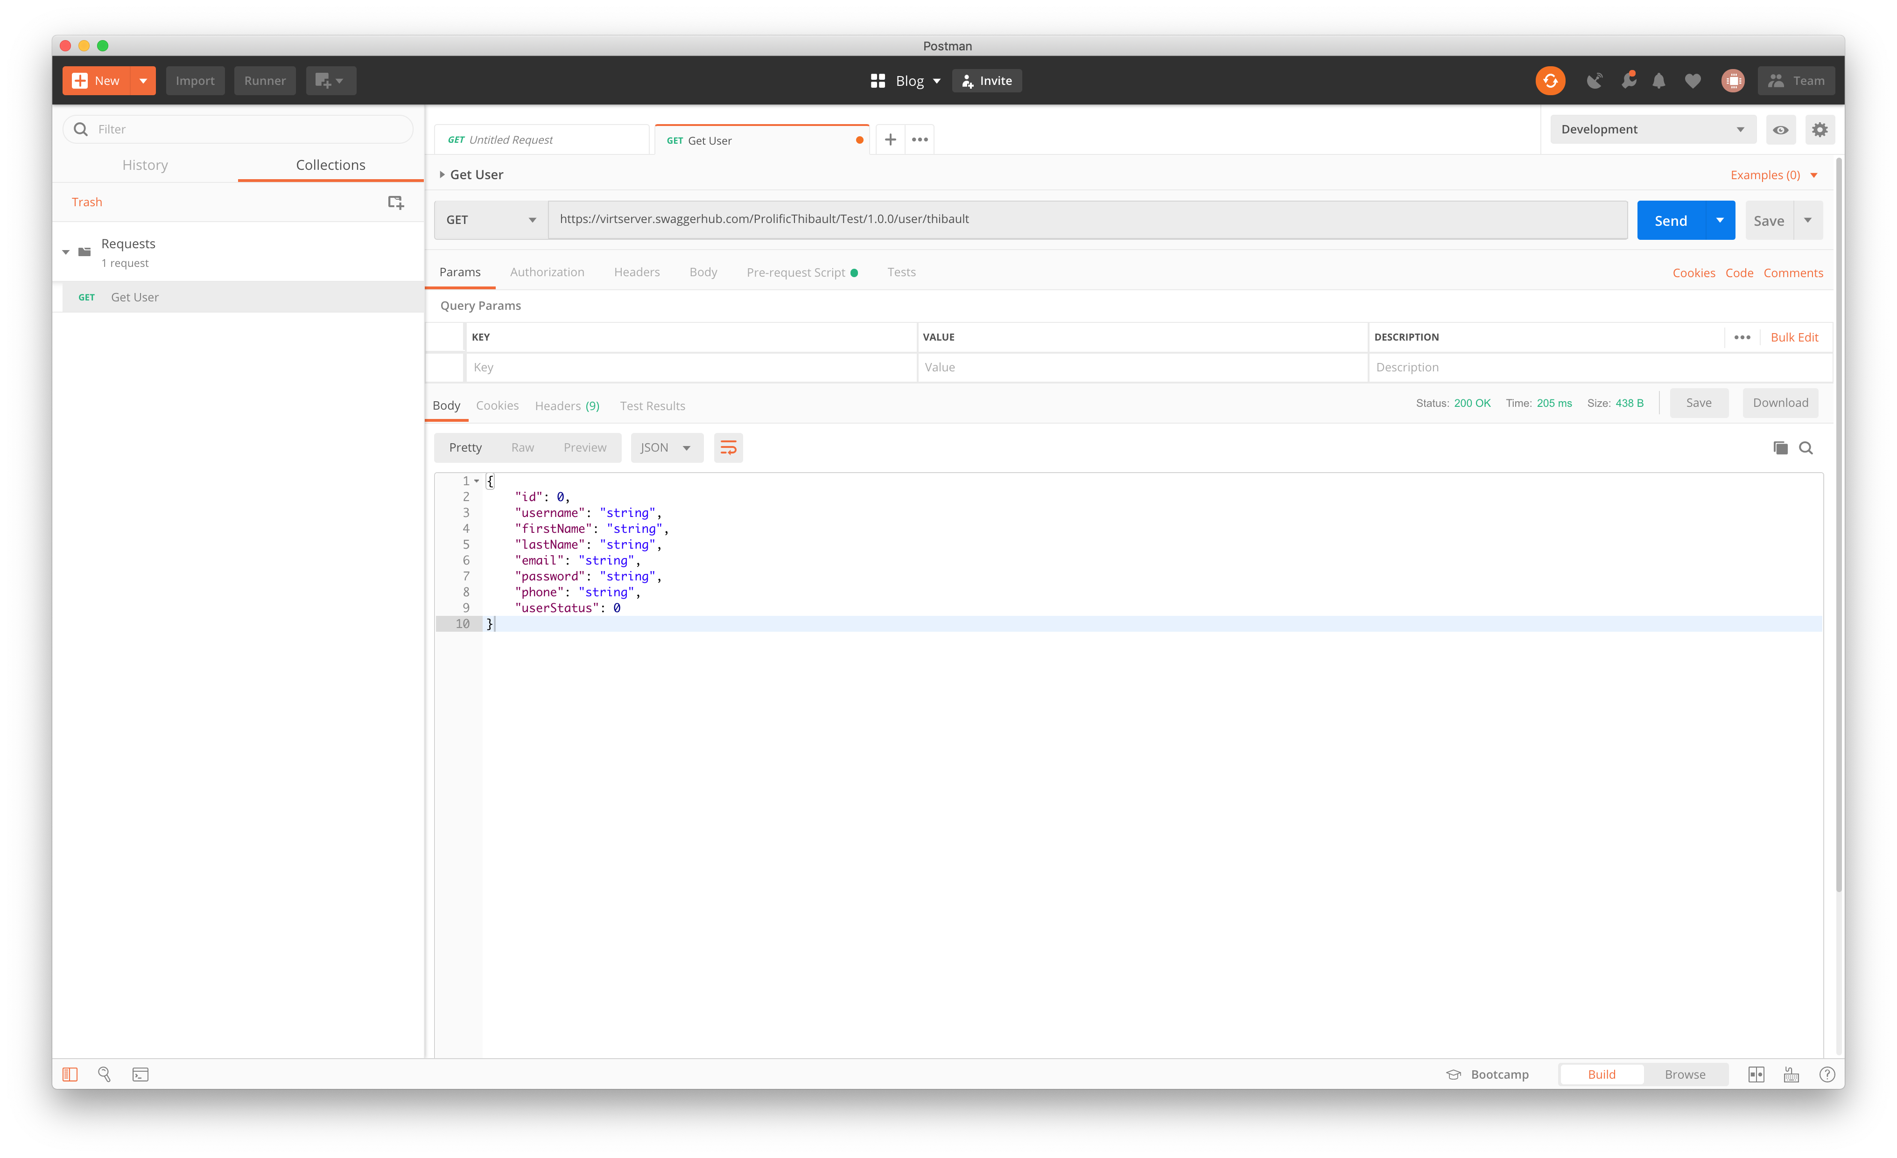Click the Sync icon to sync collections
This screenshot has width=1897, height=1158.
click(x=1550, y=80)
